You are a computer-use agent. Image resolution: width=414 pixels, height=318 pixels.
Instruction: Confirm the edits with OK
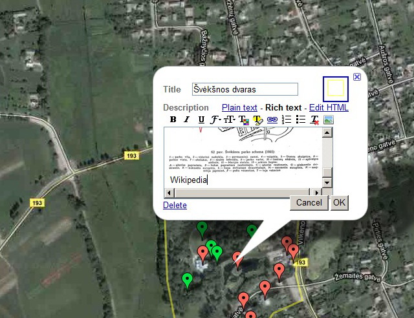click(340, 202)
